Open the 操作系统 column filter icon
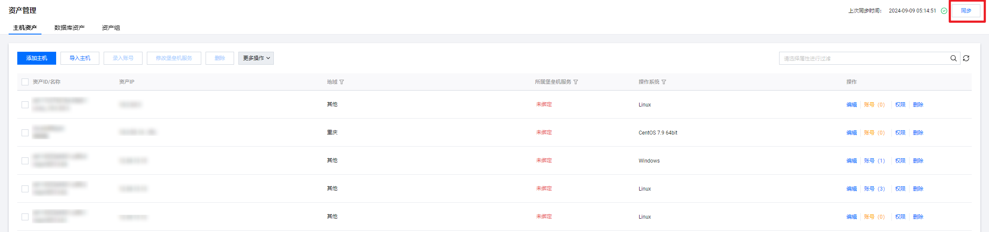 tap(664, 82)
